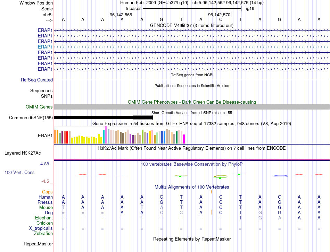Click the orange Gaps count number 1

pos(211,192)
